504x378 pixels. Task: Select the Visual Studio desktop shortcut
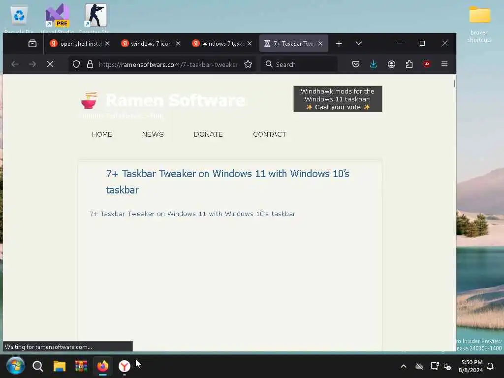58,18
